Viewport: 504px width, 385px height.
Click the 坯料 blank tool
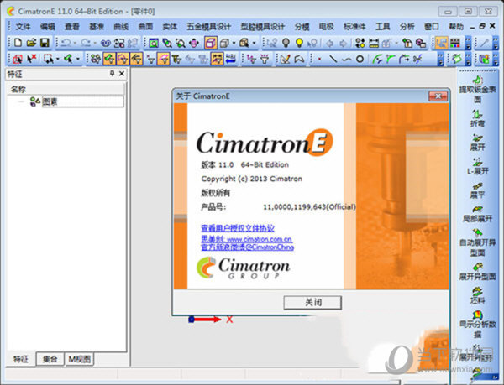pyautogui.click(x=477, y=295)
